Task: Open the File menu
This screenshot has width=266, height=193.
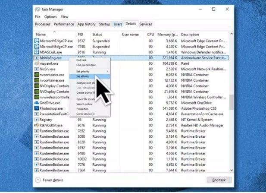Action: click(x=38, y=17)
